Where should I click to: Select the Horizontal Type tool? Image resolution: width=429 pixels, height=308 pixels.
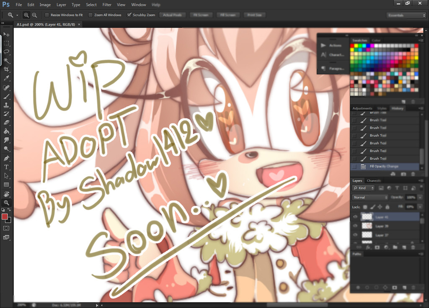6,167
